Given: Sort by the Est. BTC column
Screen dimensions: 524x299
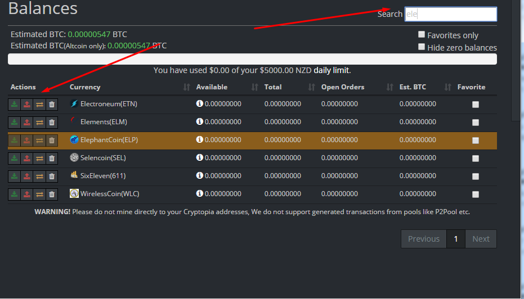Looking at the screenshot, I should click(x=413, y=87).
